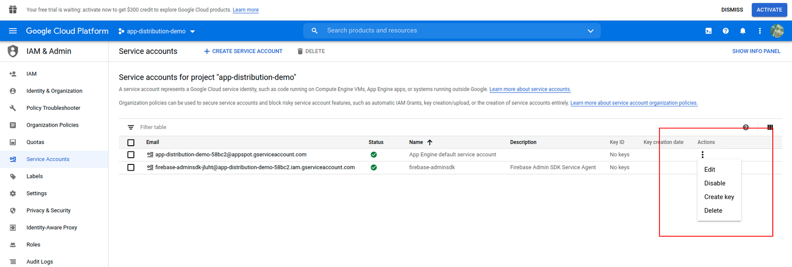Image resolution: width=792 pixels, height=267 pixels.
Task: Open the notifications bell
Action: point(743,31)
